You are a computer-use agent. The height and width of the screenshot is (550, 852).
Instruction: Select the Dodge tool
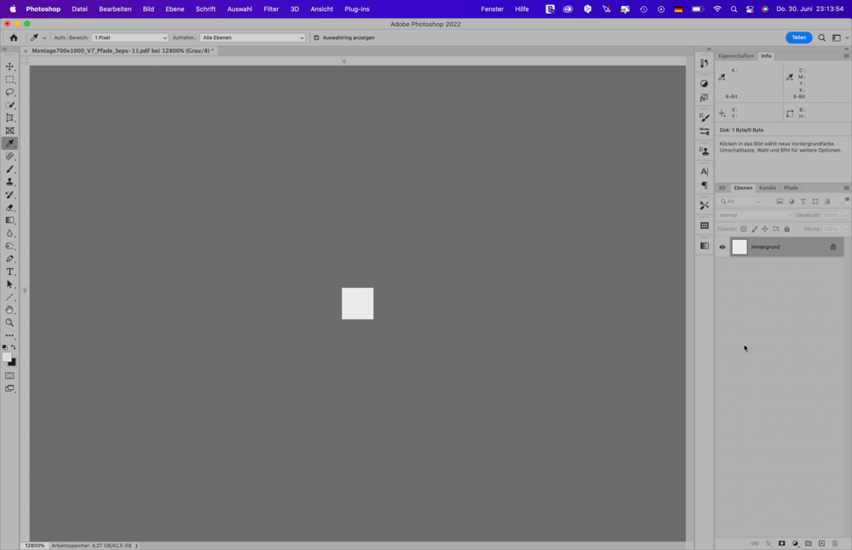tap(9, 246)
